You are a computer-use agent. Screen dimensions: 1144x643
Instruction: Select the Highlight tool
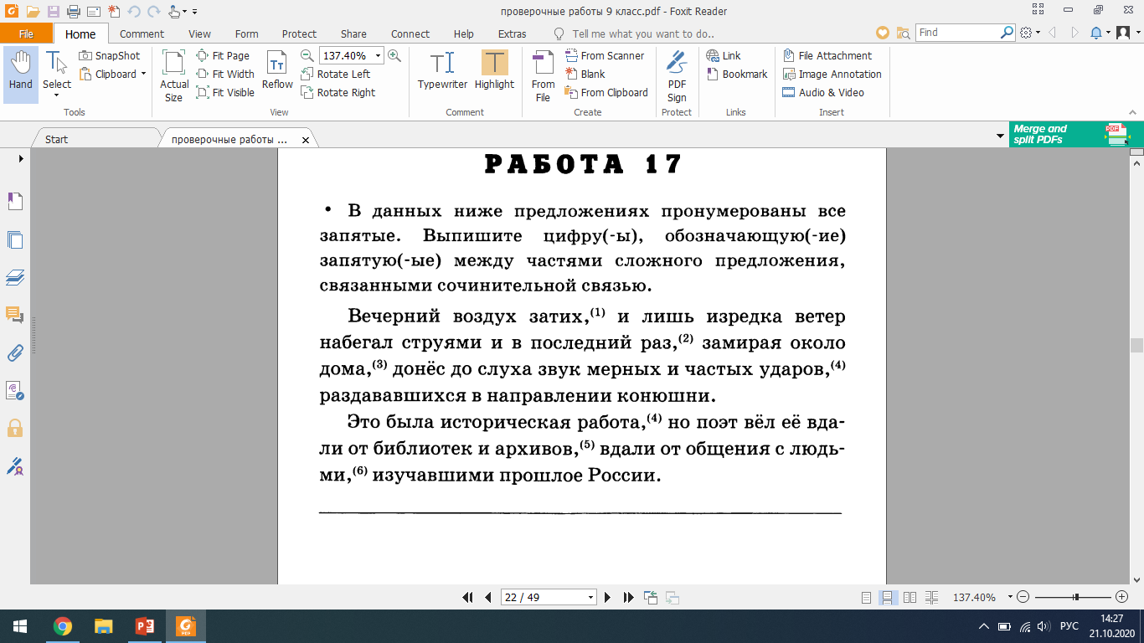[494, 70]
